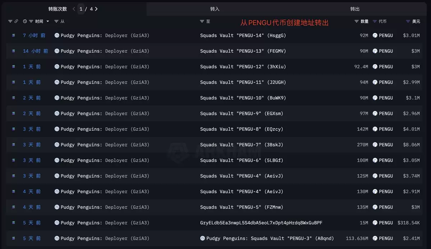Go to next page of transfers
This screenshot has height=249, width=431.
[x=96, y=9]
